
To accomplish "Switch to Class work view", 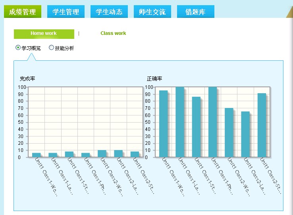I will tap(113, 34).
